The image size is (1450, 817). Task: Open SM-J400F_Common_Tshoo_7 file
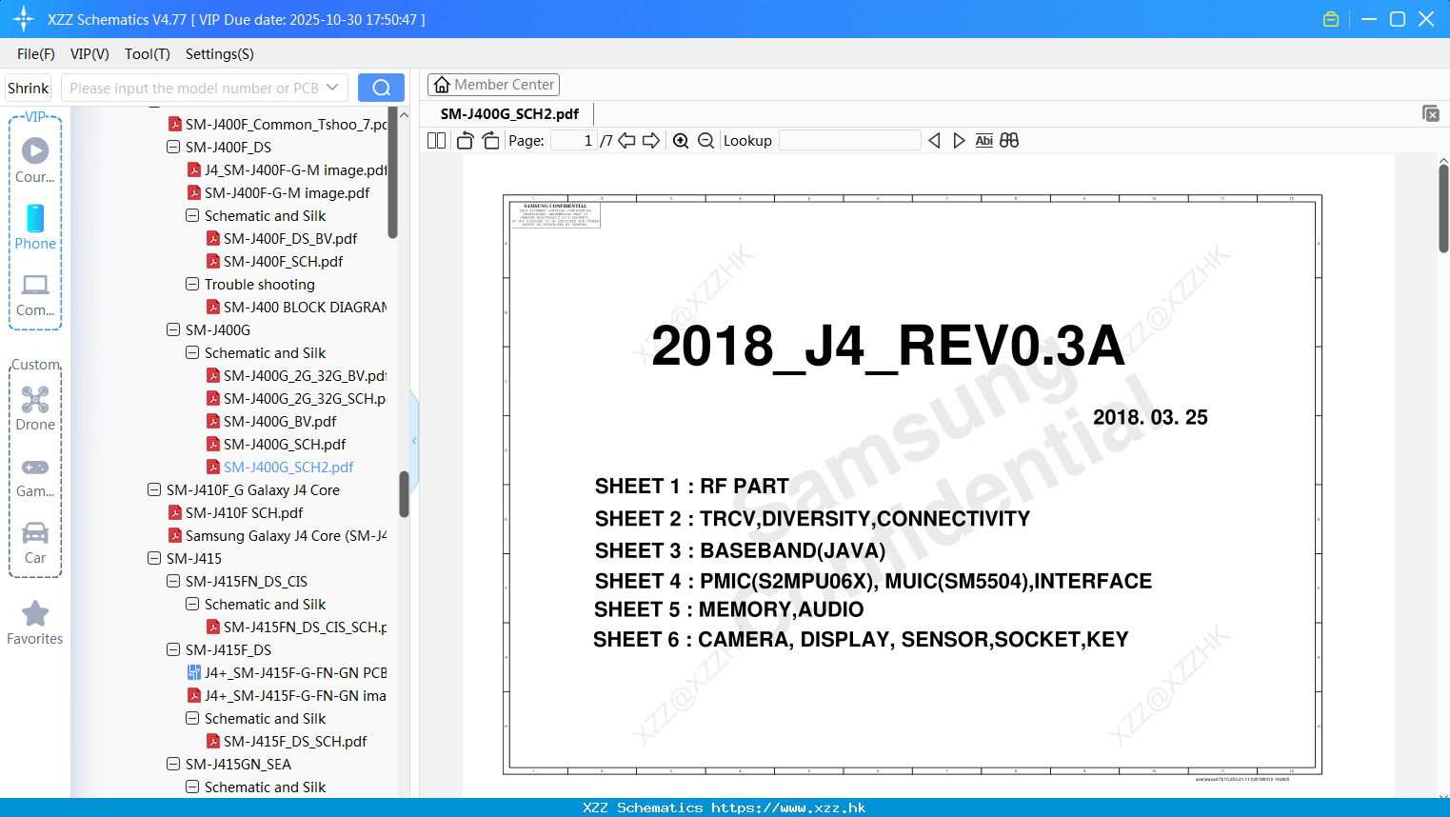click(286, 124)
